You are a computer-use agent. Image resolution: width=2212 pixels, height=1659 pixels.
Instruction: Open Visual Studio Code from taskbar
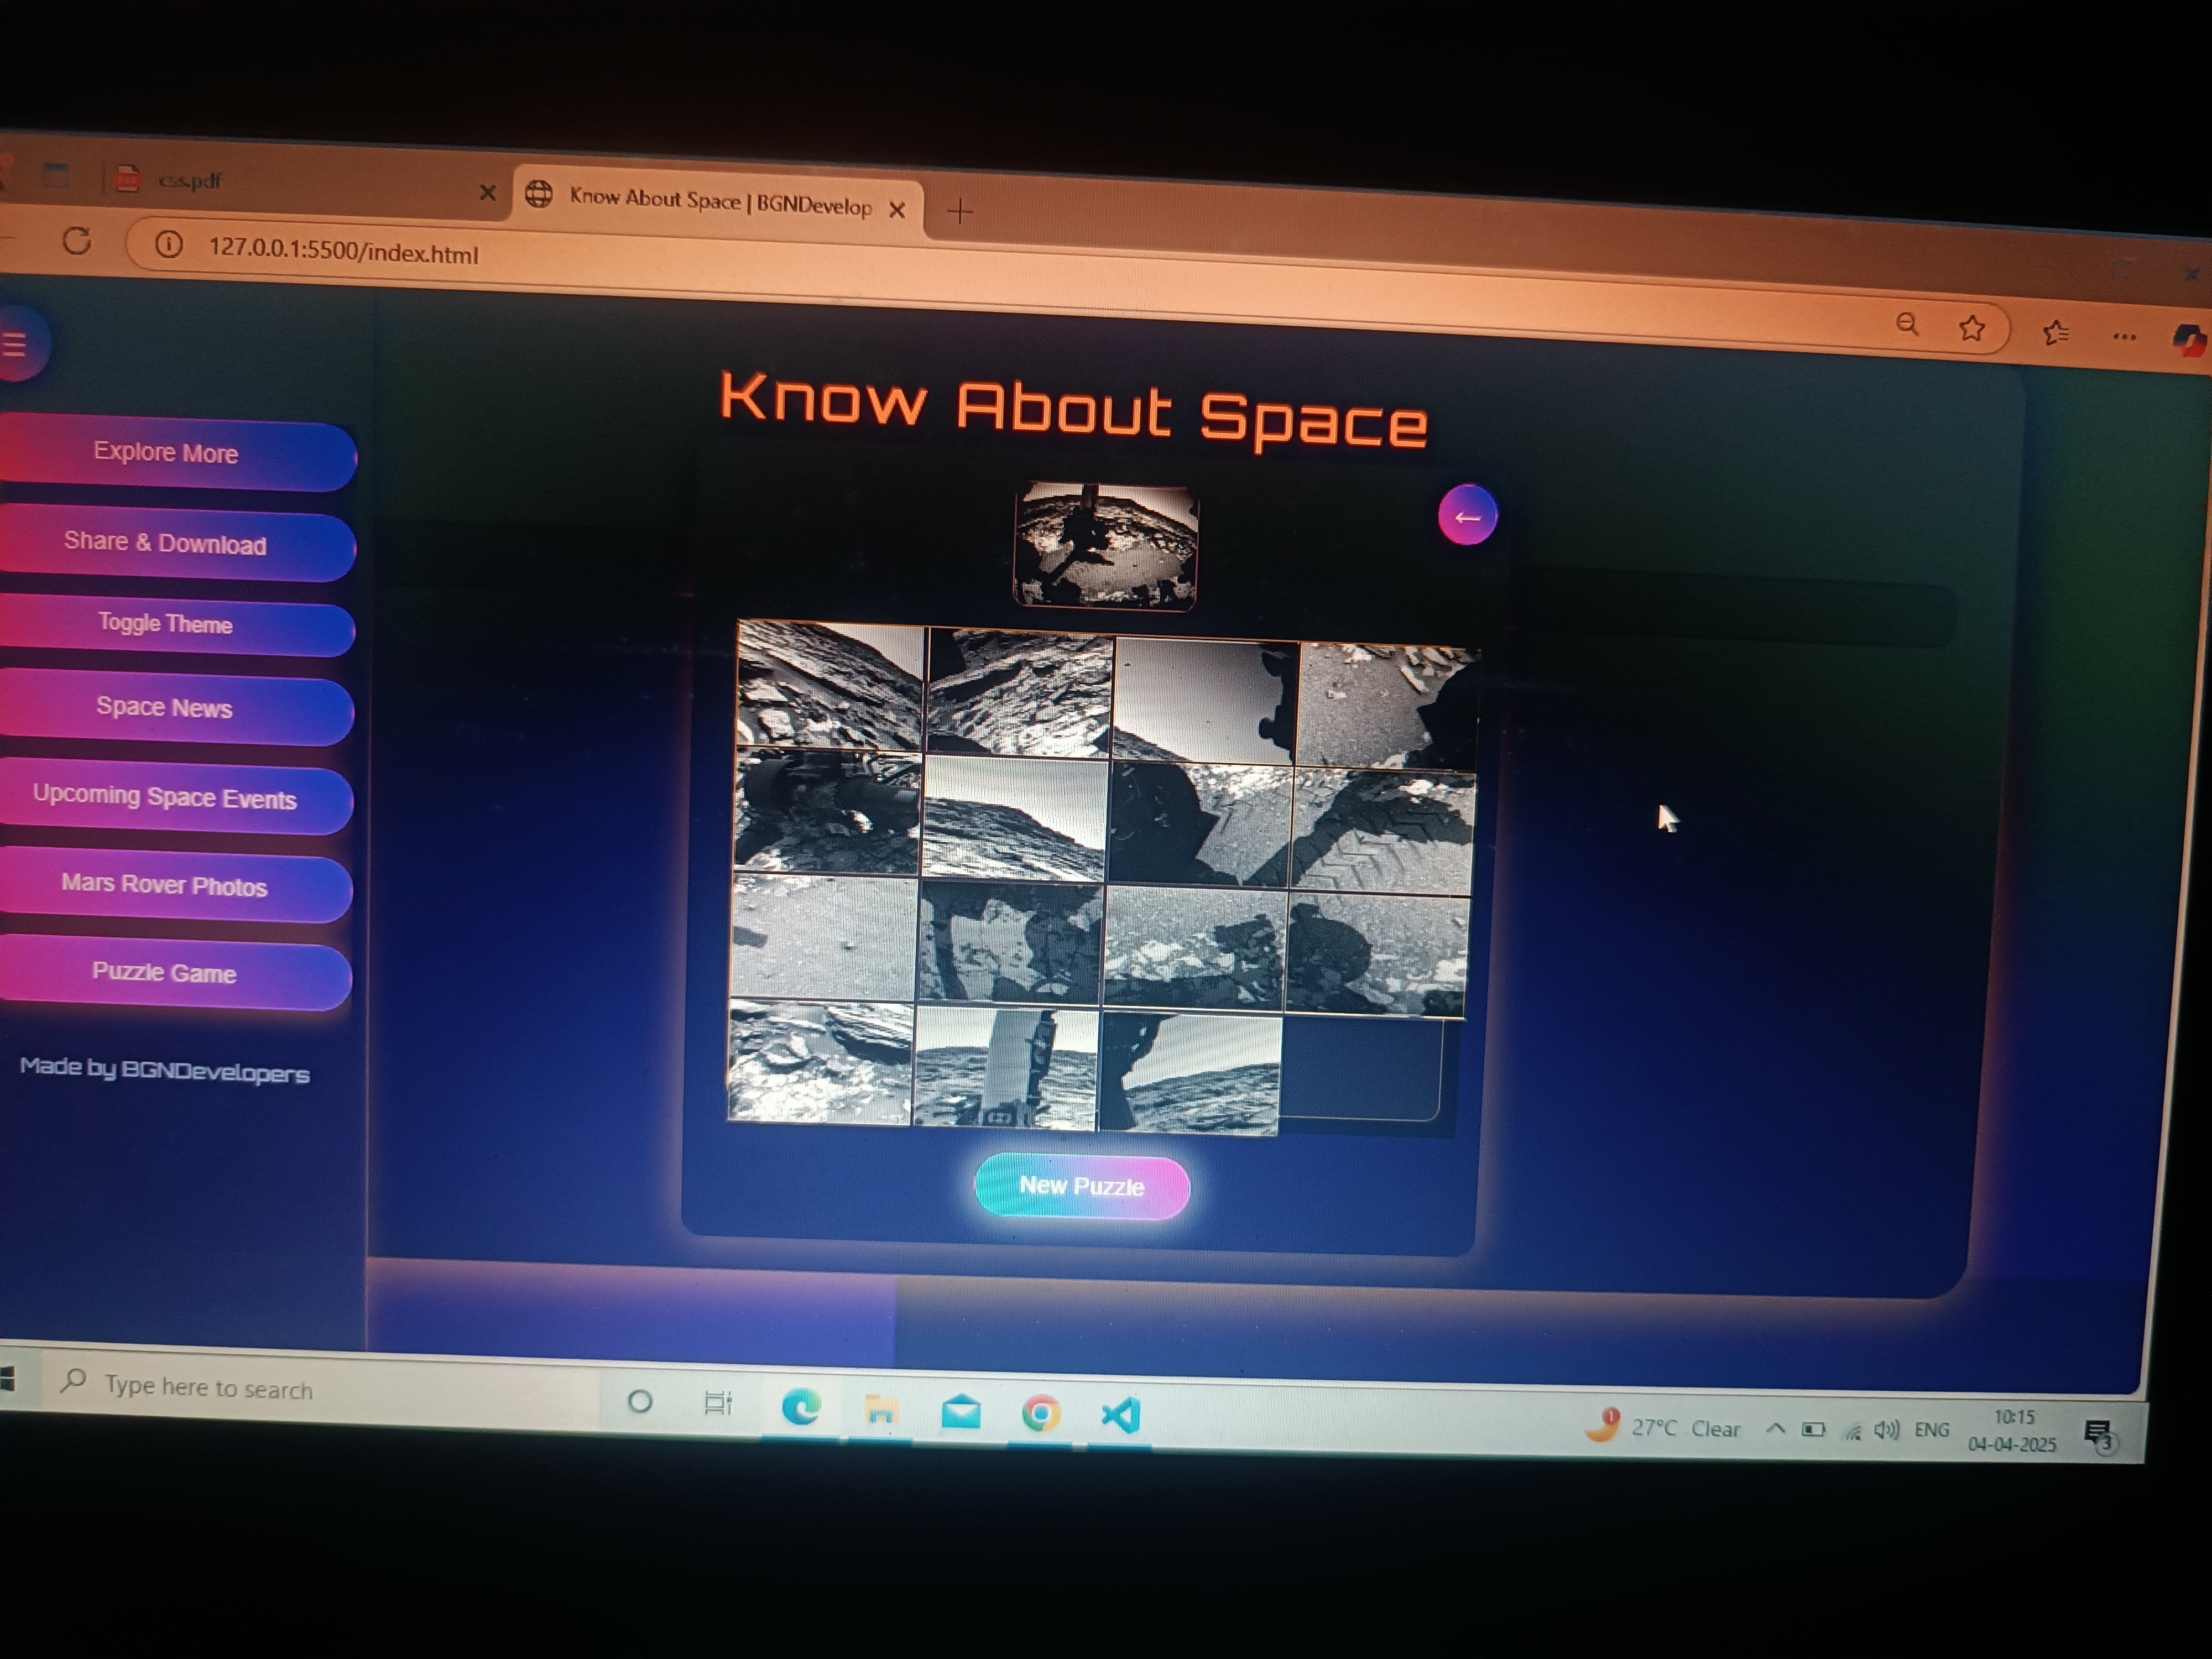[1121, 1415]
